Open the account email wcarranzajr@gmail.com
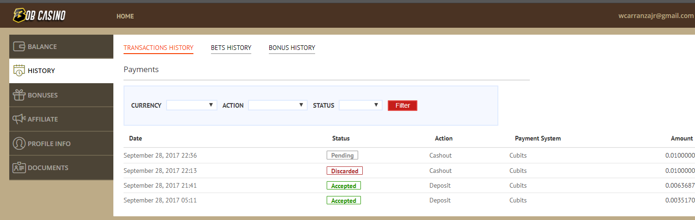 coord(656,15)
